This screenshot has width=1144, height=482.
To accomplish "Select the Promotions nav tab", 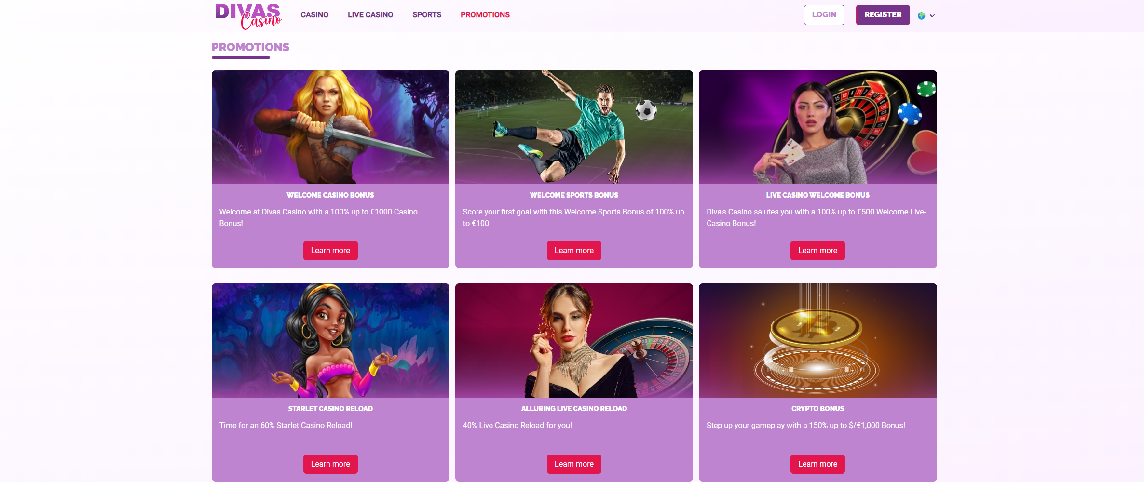I will pos(485,15).
